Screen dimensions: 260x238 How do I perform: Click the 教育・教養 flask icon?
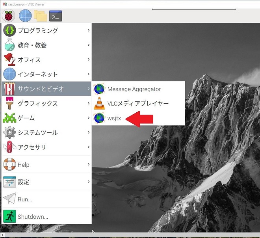point(9,45)
